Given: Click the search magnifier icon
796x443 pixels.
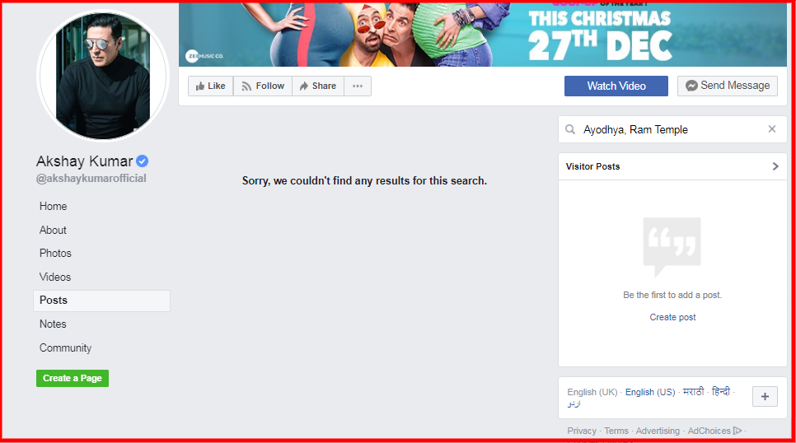Looking at the screenshot, I should [570, 129].
